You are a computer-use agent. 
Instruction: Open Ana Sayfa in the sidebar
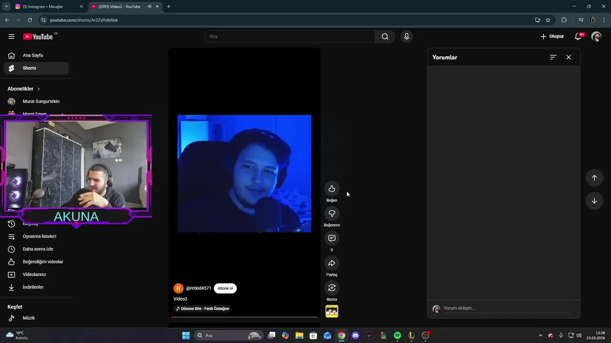click(x=36, y=55)
